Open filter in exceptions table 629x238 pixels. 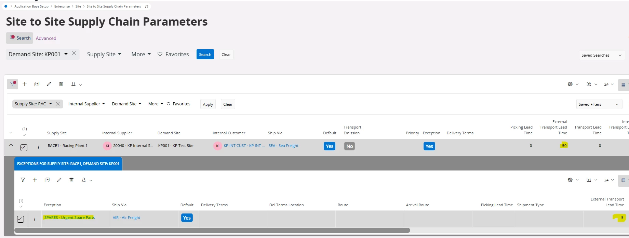(23, 180)
